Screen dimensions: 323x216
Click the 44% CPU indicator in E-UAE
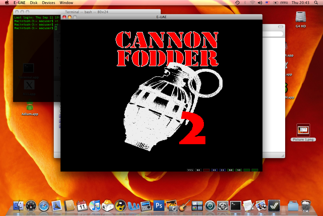[190, 170]
